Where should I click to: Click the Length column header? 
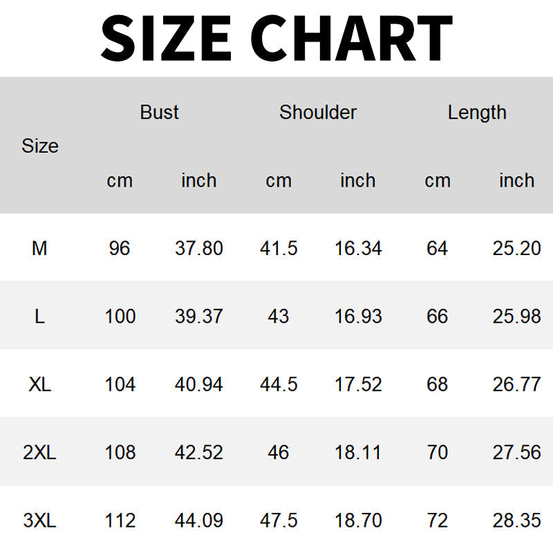tap(477, 112)
